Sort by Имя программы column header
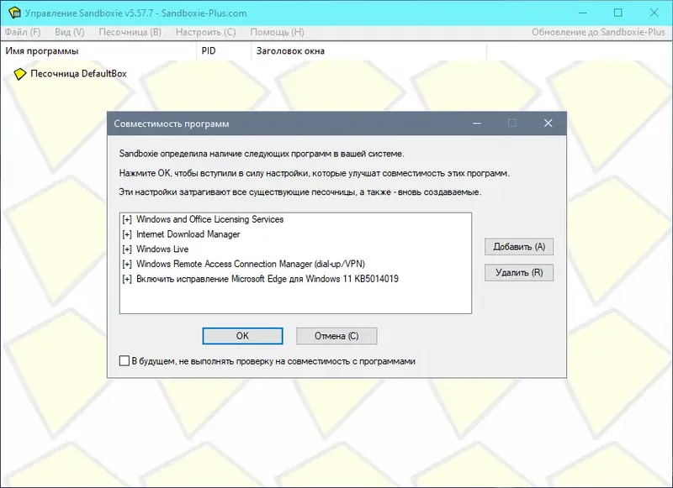This screenshot has width=673, height=488. tap(99, 51)
